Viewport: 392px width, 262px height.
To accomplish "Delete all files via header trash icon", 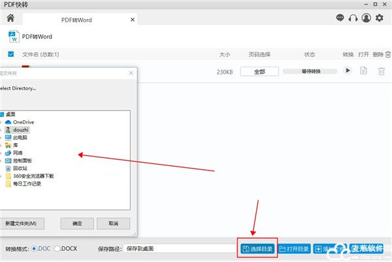I will coord(388,54).
